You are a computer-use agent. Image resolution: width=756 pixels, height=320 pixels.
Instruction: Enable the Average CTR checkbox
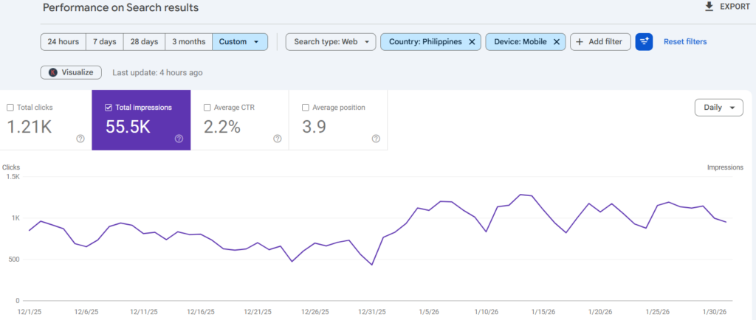click(207, 108)
